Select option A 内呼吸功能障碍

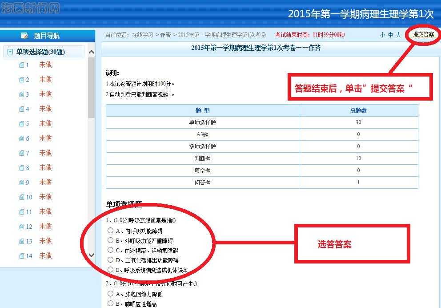click(111, 231)
